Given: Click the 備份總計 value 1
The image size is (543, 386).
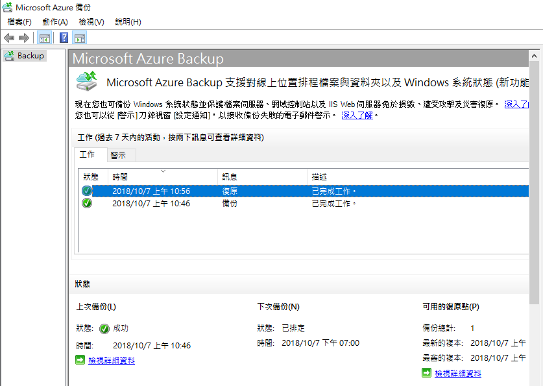Looking at the screenshot, I should click(472, 328).
